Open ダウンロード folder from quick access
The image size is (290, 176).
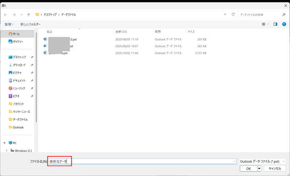[19, 65]
